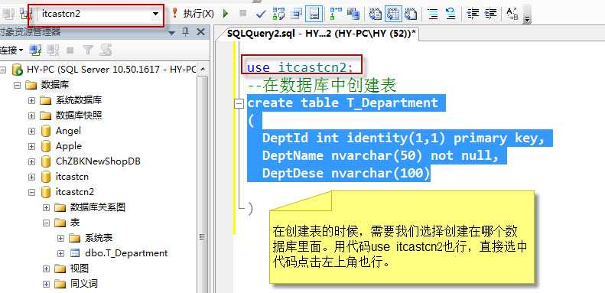
Task: Select the HY-PC SQL Server node
Action: [x=112, y=70]
